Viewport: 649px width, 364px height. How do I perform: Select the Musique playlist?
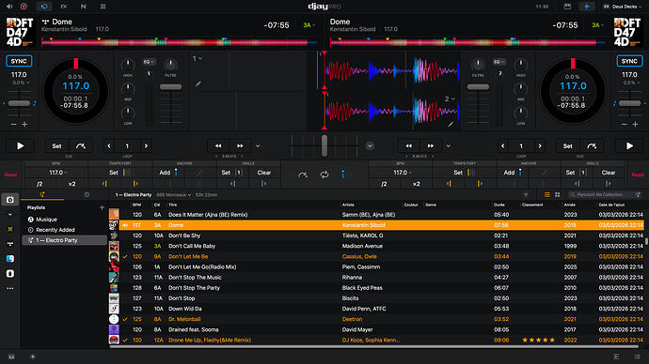click(64, 220)
